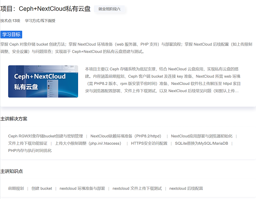
Task: Click the 就业班阶段六 badge
Action: tap(109, 9)
